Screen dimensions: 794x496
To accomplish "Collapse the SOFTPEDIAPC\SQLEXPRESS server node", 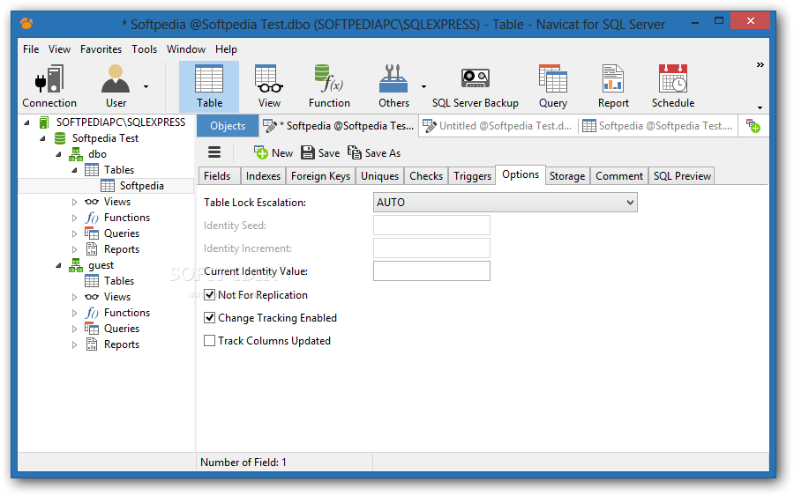I will click(x=27, y=122).
